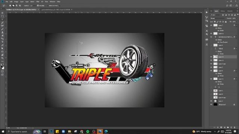Image resolution: width=239 pixels, height=134 pixels.
Task: Create new adjustment layer icon
Action: [224, 127]
